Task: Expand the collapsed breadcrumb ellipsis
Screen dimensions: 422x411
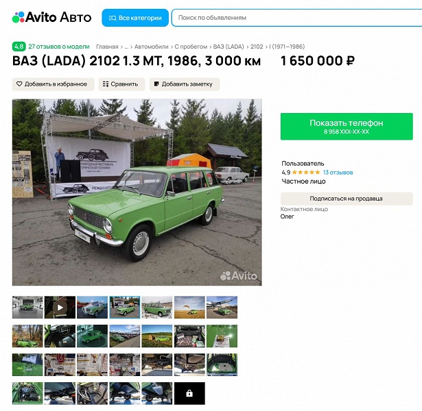Action: [x=126, y=47]
